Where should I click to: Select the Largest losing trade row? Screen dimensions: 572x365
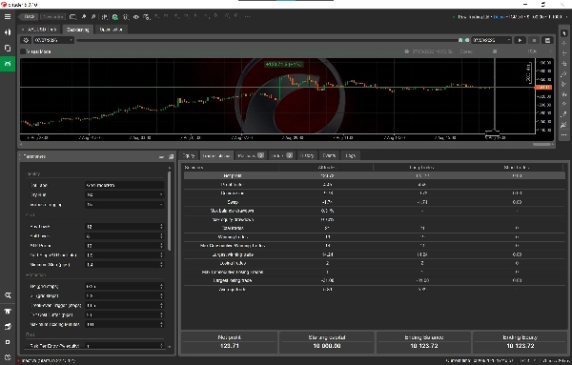(374, 281)
